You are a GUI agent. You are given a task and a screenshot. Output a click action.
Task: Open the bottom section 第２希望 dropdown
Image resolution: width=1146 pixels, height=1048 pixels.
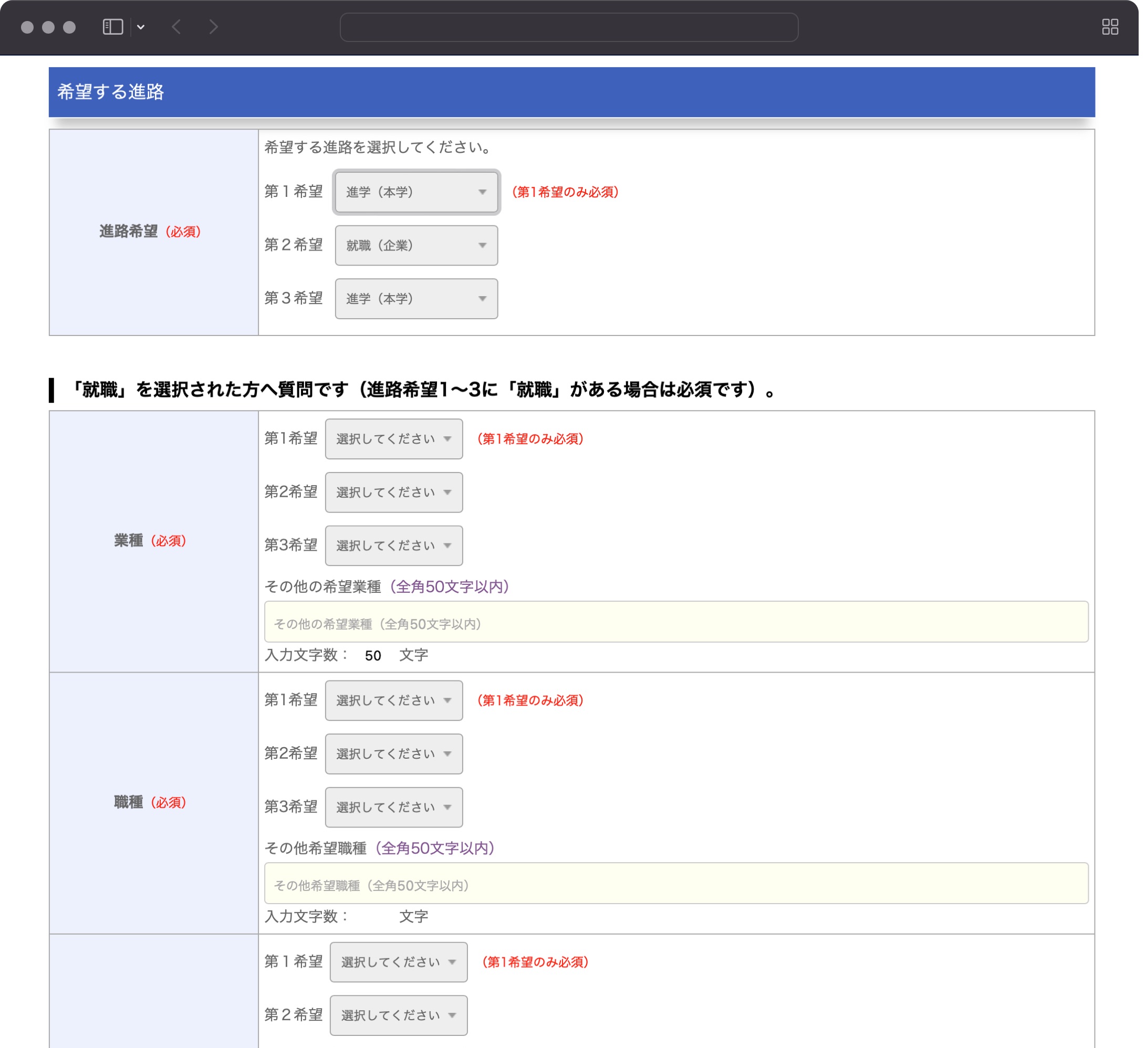pos(399,1015)
